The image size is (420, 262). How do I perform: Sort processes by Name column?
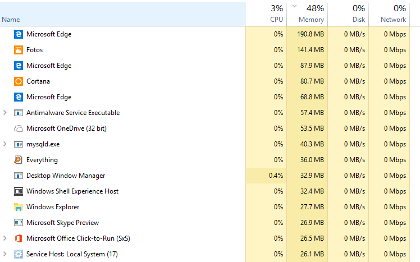tap(122, 14)
